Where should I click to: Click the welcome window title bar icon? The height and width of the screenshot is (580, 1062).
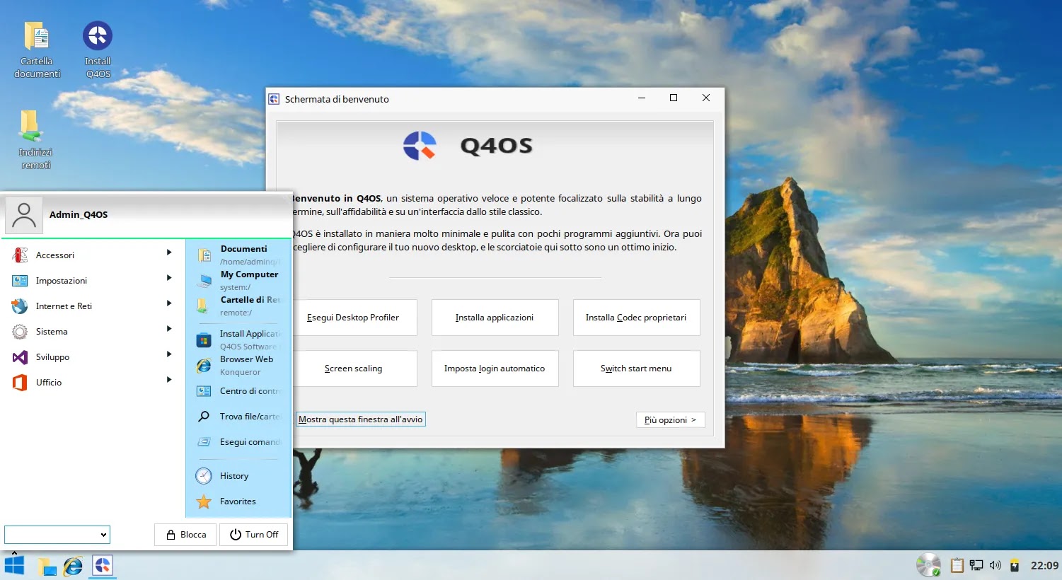[x=275, y=99]
